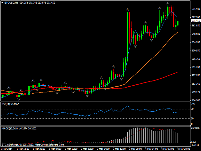This screenshot has width=201, height=151.
Task: Click the 4 Mar 12:00 time label
Action: tap(168, 149)
